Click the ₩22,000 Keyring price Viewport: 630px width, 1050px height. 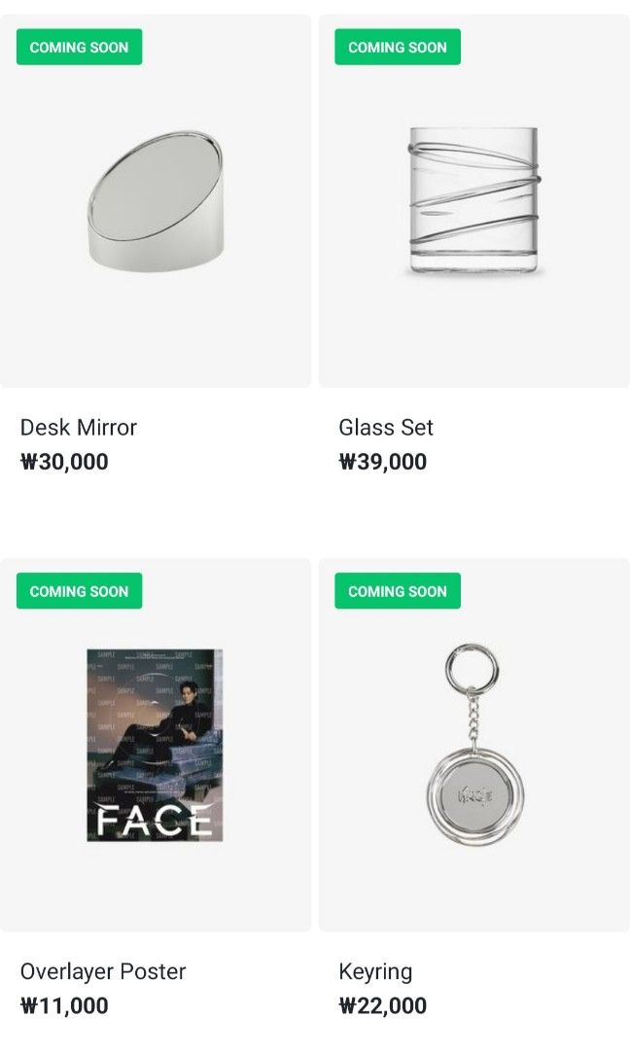[x=379, y=1006]
